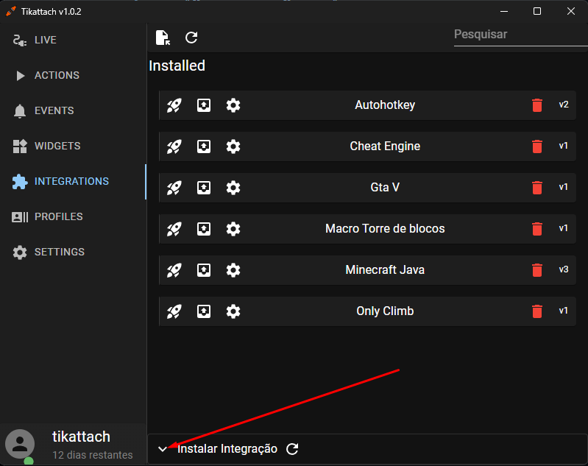Viewport: 588px width, 466px height.
Task: Focus the Pesquisar search field
Action: pos(520,35)
